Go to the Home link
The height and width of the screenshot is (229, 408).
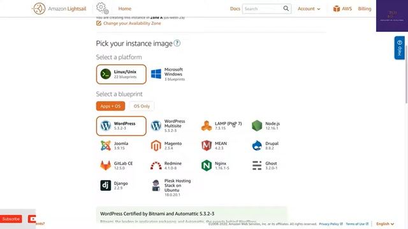click(125, 8)
